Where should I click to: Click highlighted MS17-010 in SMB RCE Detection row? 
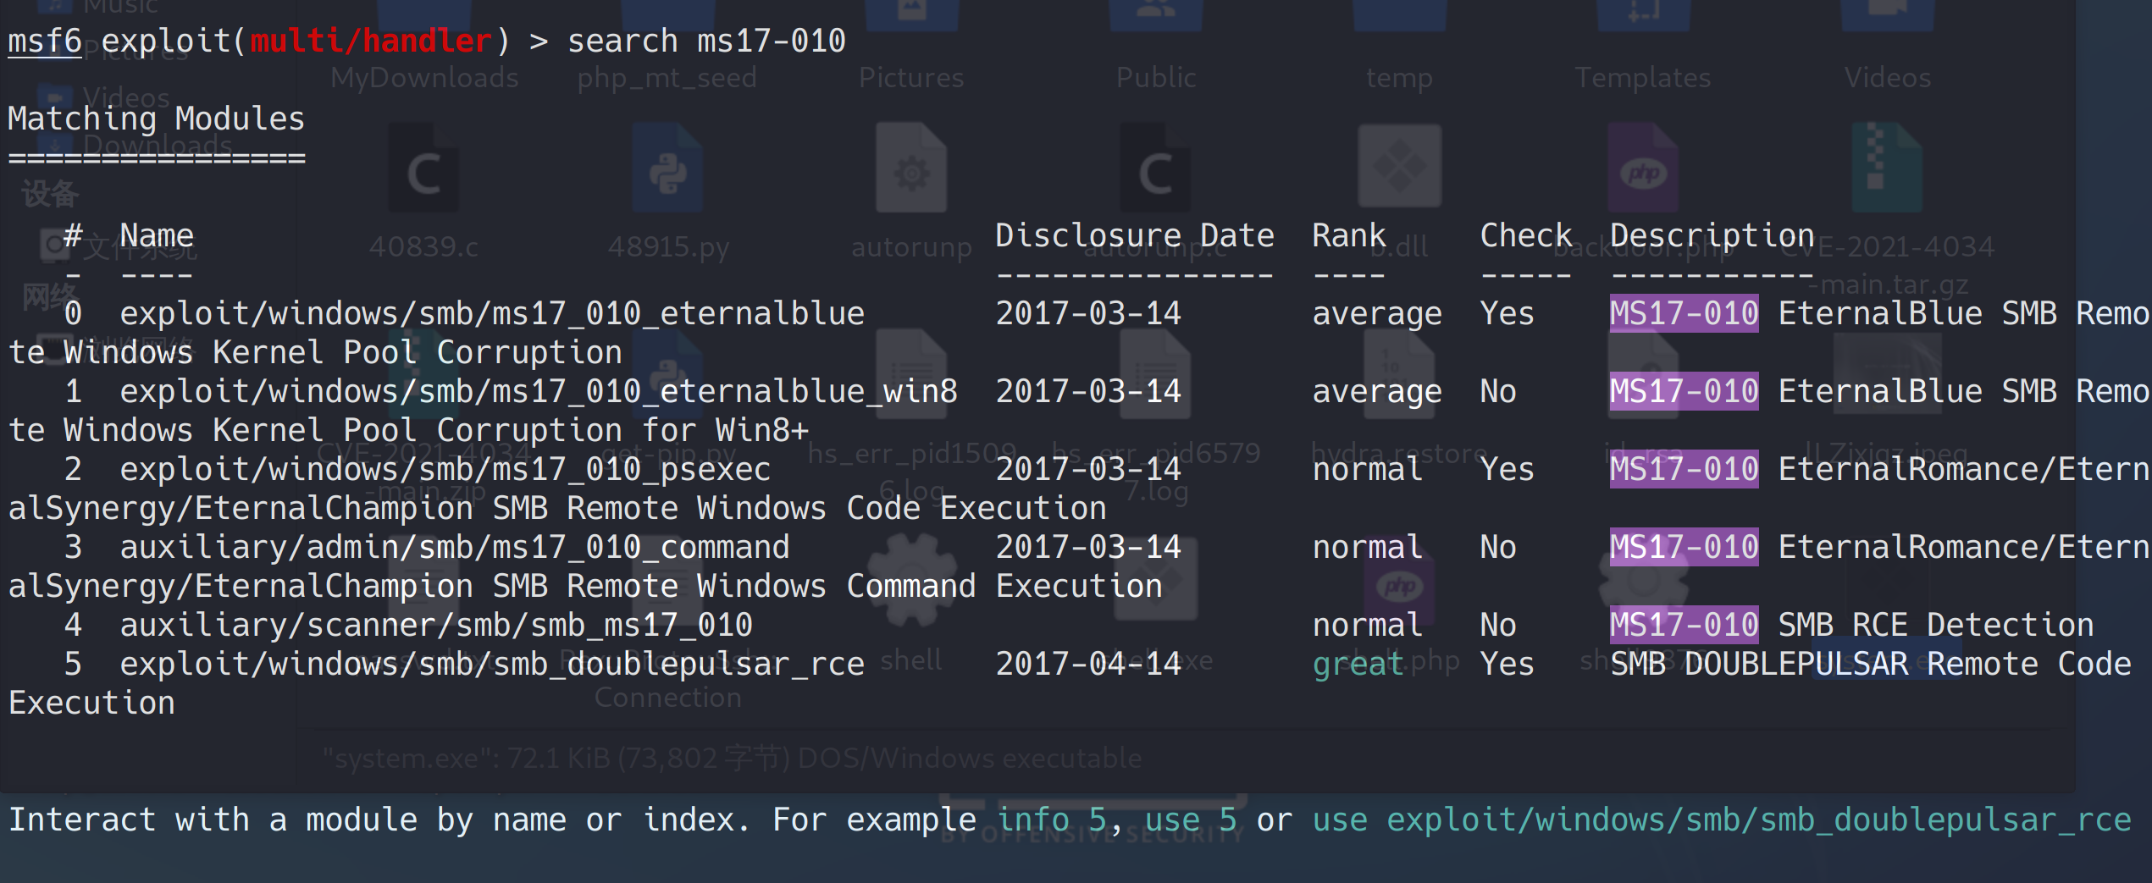1683,625
